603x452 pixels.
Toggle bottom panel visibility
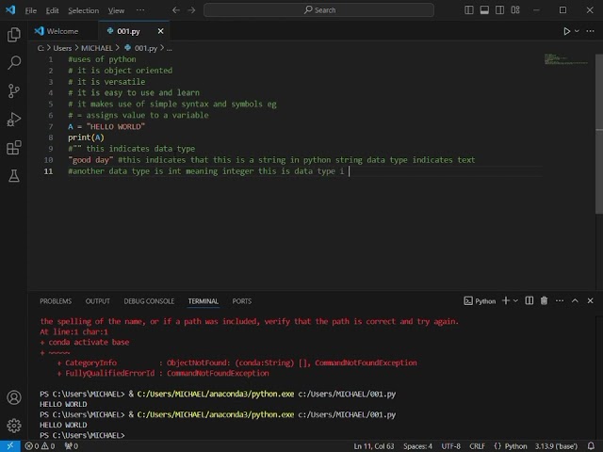(484, 10)
